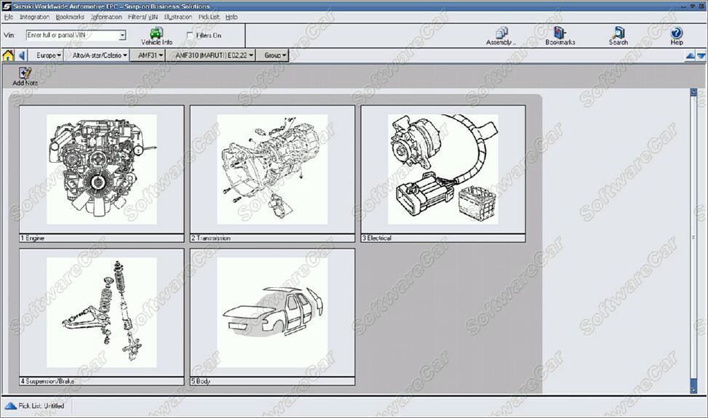Click the '4 Suspension/Brake' caption
Screen dimensions: 708x418
47,381
